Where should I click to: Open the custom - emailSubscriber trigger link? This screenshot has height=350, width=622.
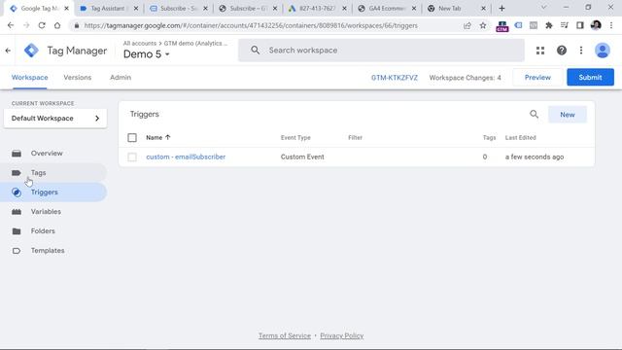tap(186, 157)
